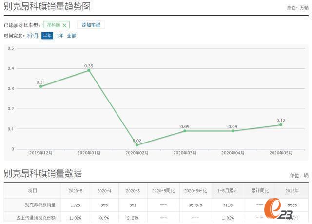Click the 0.02 data point for 2020年02月
The height and width of the screenshot is (224, 312).
click(137, 145)
